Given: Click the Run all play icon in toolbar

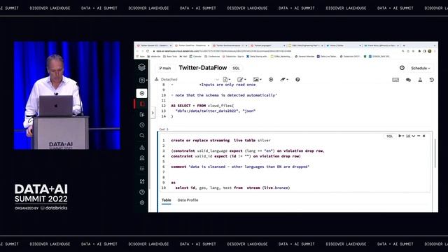Looking at the screenshot, I should coord(271,79).
